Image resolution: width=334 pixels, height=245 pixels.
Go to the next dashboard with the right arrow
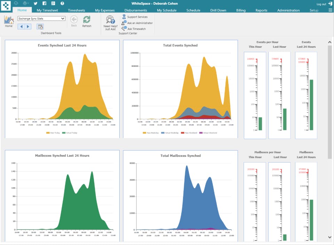click(x=28, y=27)
